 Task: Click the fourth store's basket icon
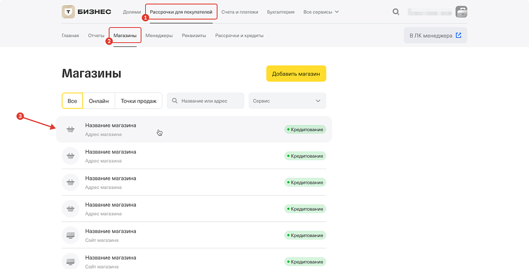pos(70,209)
